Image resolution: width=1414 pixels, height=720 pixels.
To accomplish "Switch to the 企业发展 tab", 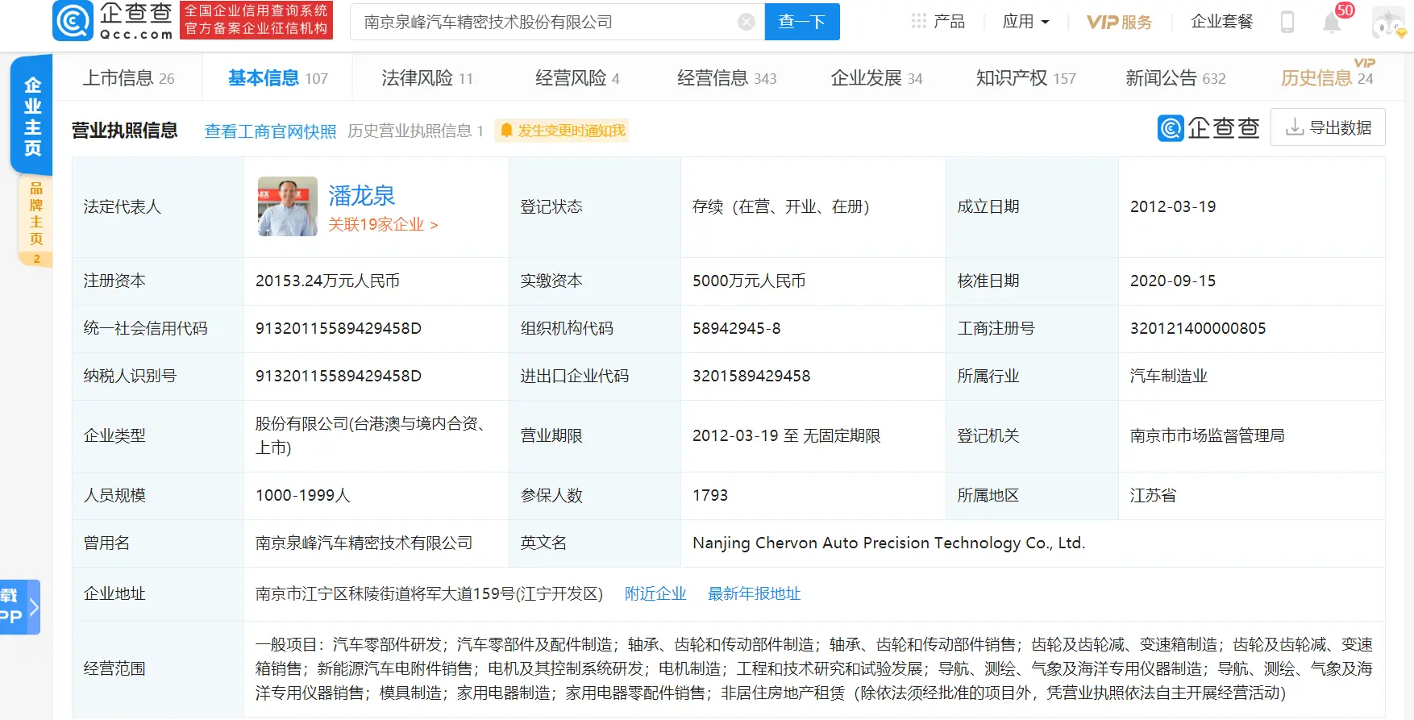I will [x=876, y=78].
